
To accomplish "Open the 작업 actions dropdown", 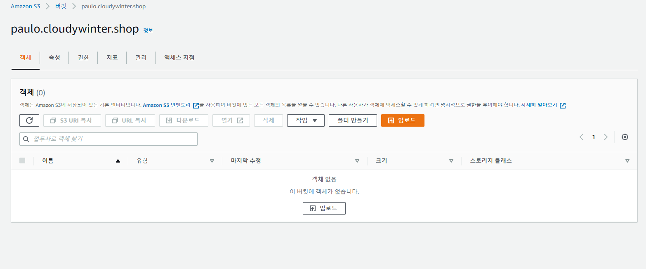I will click(x=306, y=120).
